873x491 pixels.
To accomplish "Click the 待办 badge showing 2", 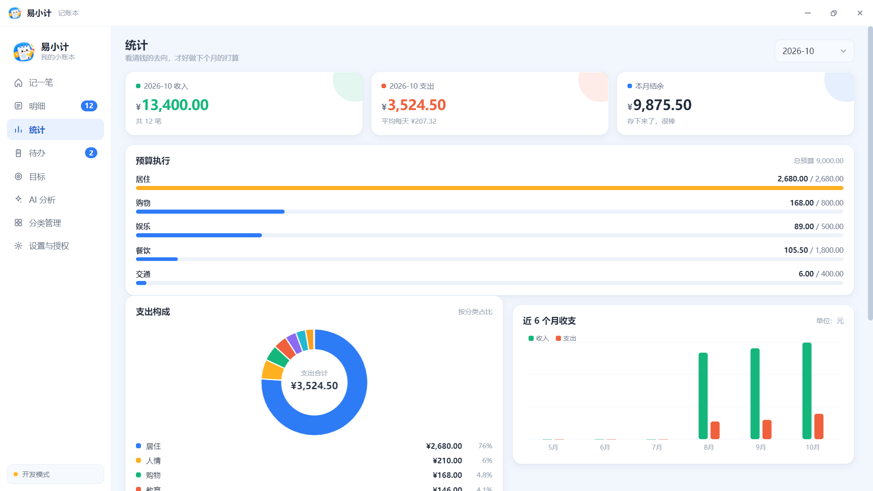I will pyautogui.click(x=91, y=153).
